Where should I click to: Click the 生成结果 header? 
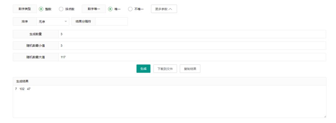click(x=170, y=81)
